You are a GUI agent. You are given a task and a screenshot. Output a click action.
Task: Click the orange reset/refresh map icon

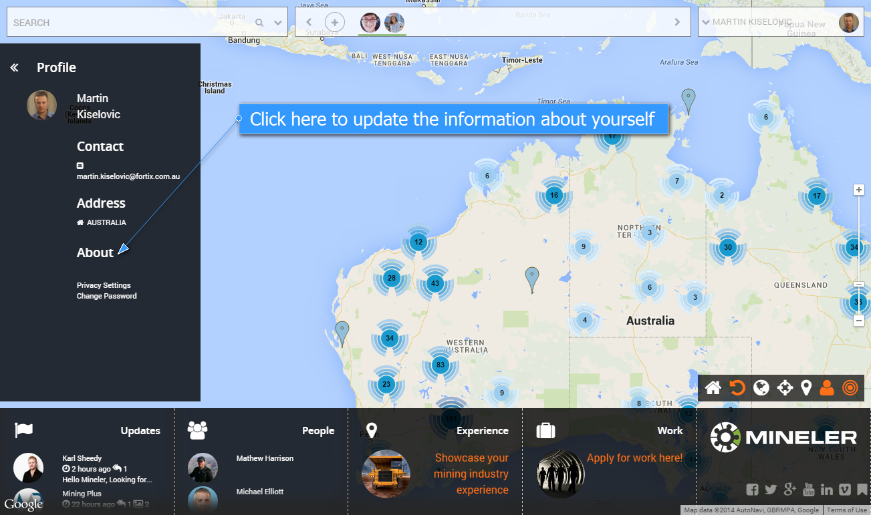pyautogui.click(x=737, y=388)
